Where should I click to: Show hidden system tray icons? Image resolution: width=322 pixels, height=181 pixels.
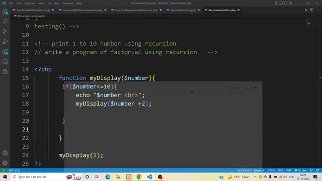tap(255, 176)
